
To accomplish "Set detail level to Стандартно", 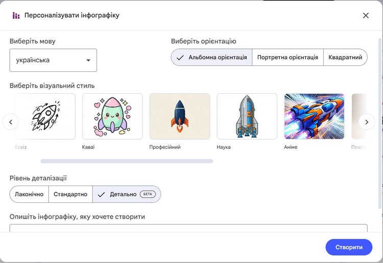I will [x=70, y=194].
